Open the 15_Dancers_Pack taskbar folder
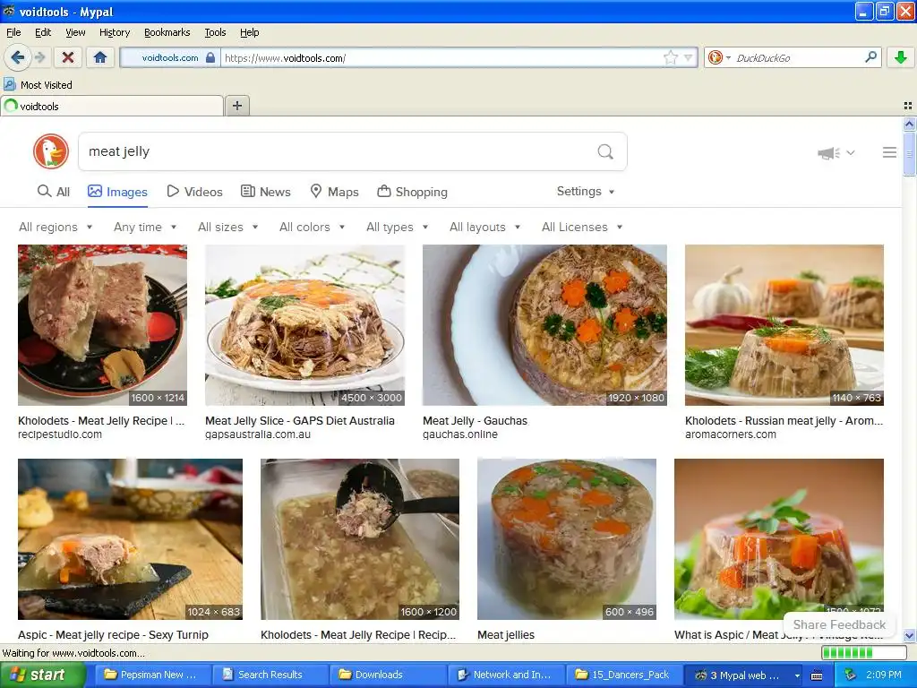Image resolution: width=917 pixels, height=688 pixels. [x=623, y=675]
